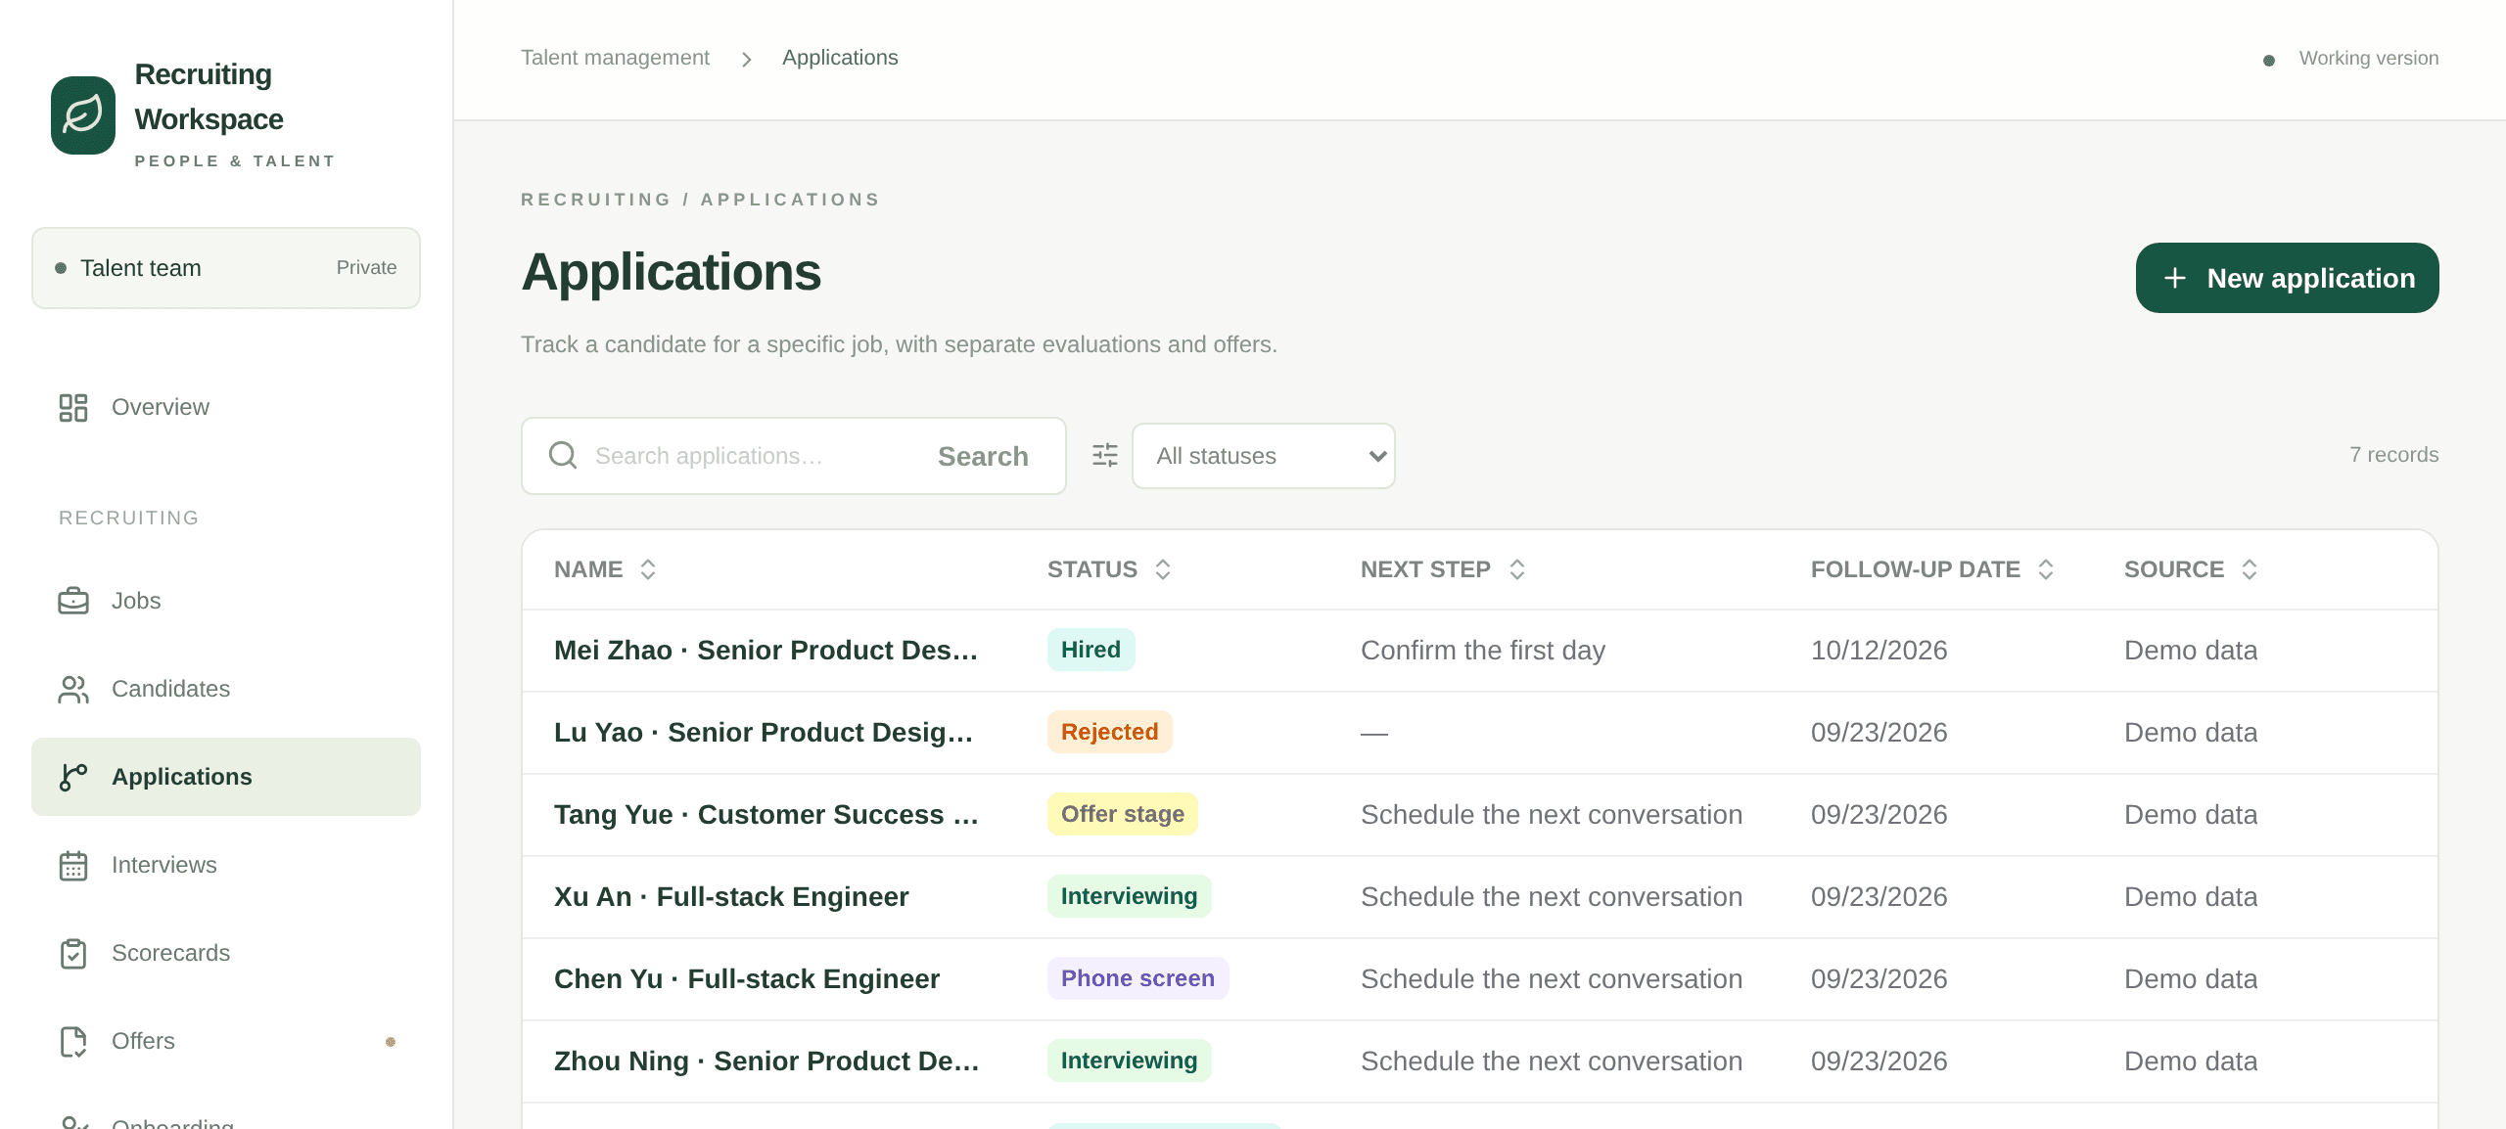Viewport: 2506px width, 1129px height.
Task: Click the Rejected status badge
Action: [x=1109, y=732]
